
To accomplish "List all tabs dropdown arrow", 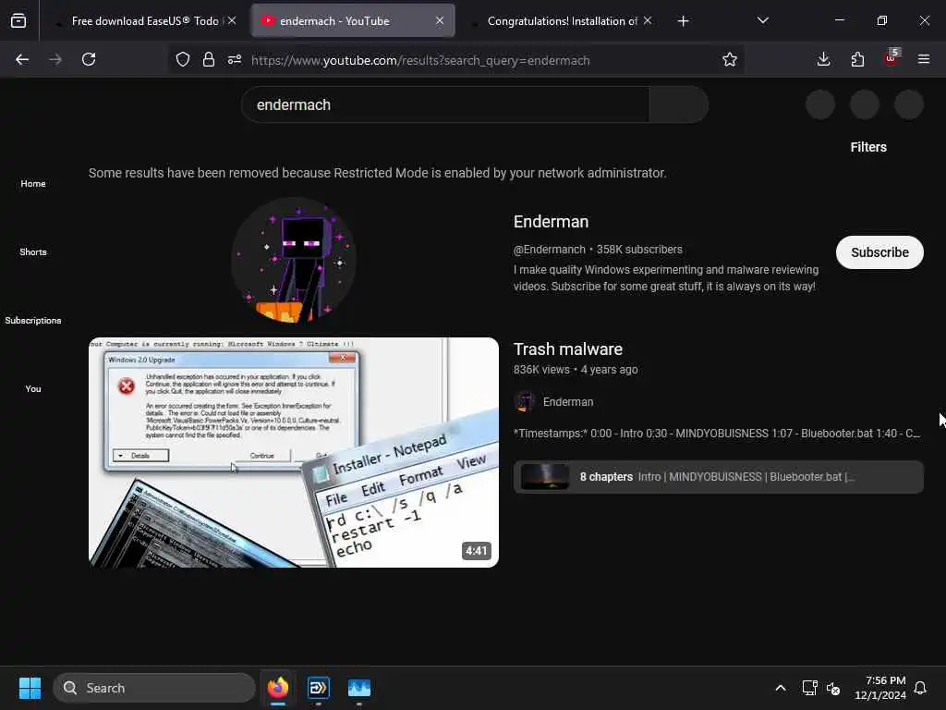I will pos(762,20).
